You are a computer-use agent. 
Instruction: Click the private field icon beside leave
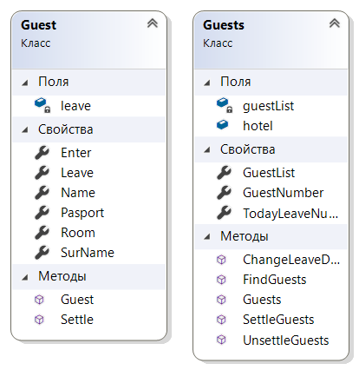point(42,105)
